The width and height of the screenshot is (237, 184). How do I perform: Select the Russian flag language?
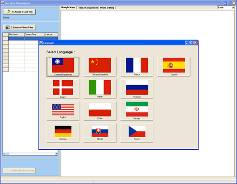[x=137, y=89]
